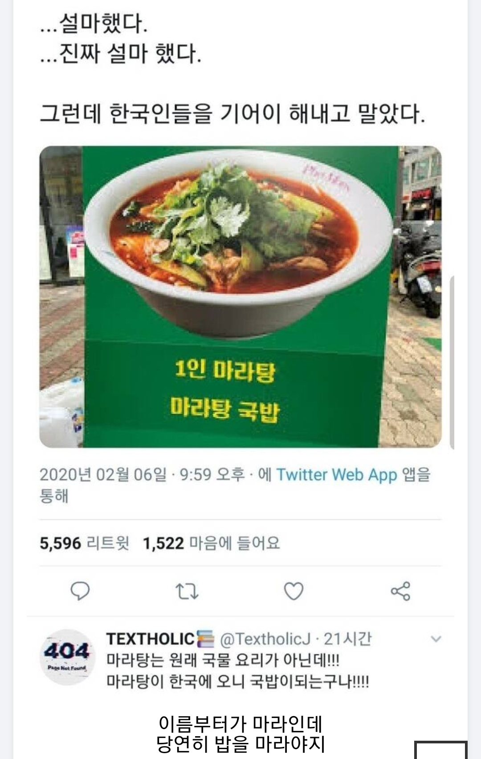The image size is (481, 759).
Task: View the 1,522 likes list
Action: (211, 543)
